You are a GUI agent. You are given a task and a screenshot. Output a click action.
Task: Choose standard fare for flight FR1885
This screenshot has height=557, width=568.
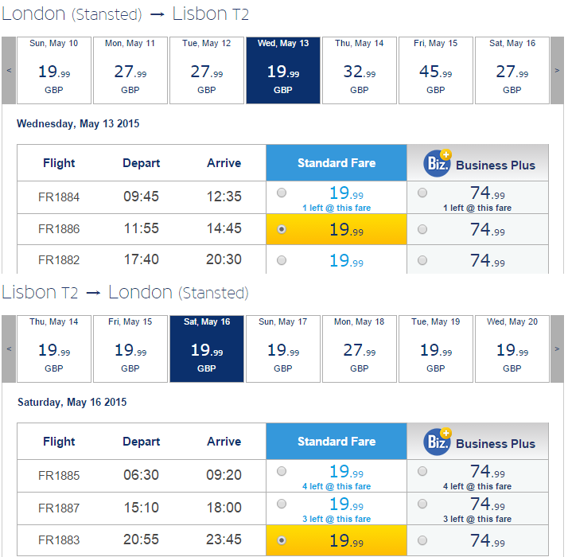pos(282,471)
